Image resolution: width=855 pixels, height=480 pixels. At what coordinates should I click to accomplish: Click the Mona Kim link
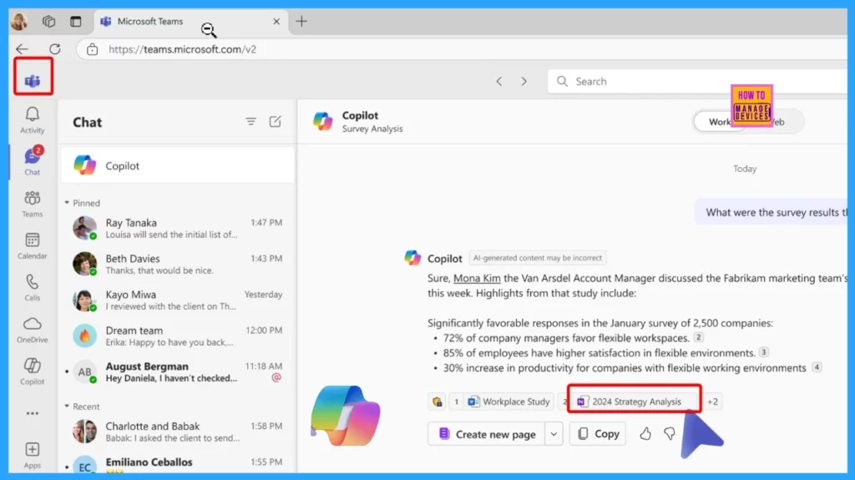tap(477, 278)
